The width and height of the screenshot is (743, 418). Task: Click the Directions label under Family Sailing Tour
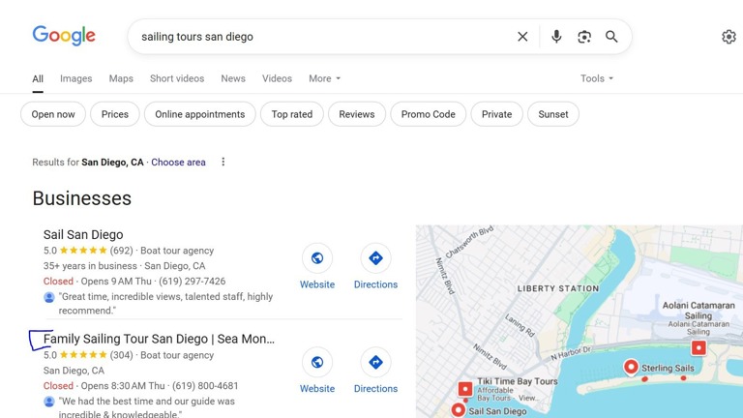375,389
